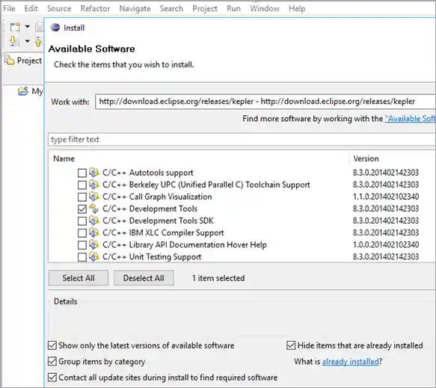Uncheck the C/C++ Development Tools checkbox
This screenshot has height=388, width=436.
82,209
